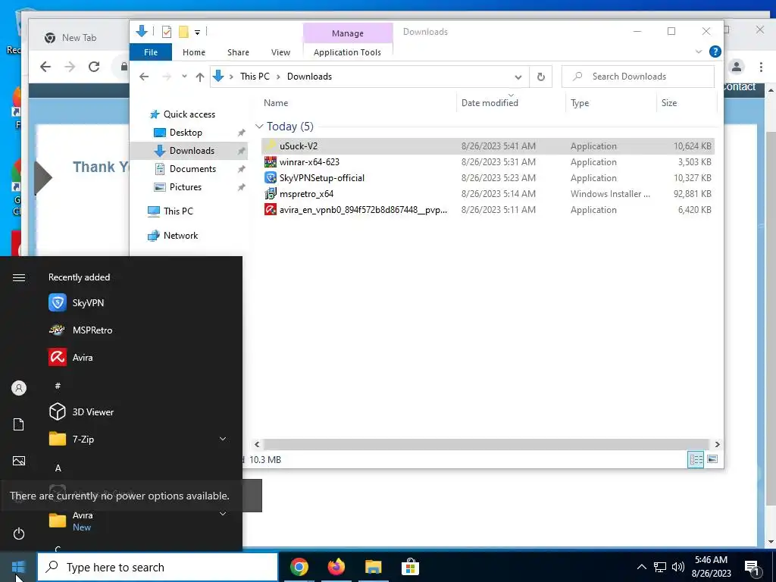The width and height of the screenshot is (776, 582).
Task: Select the winrar-x64-623 file icon
Action: (x=271, y=162)
